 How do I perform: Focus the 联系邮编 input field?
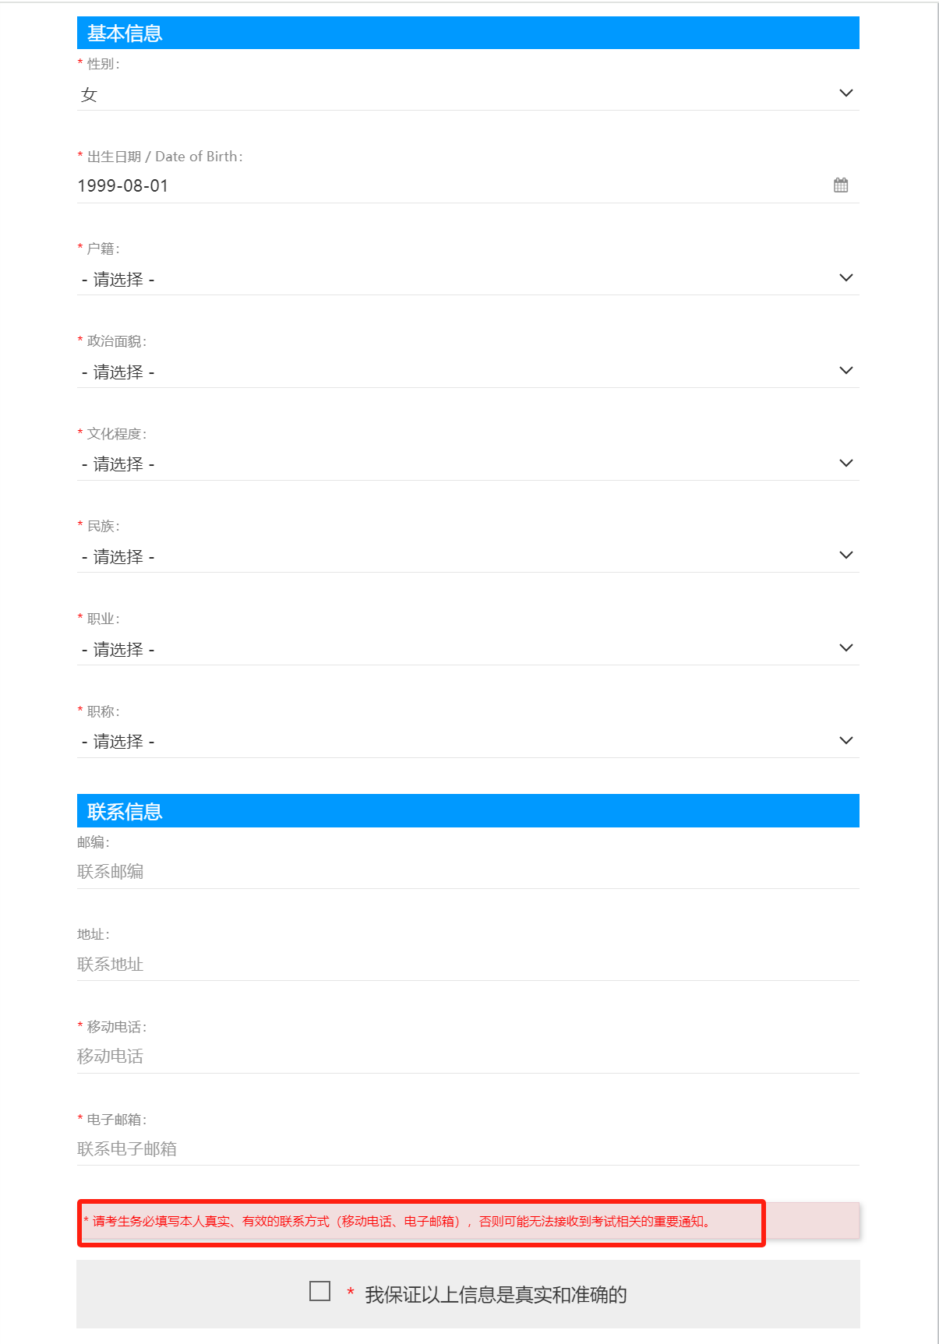tap(468, 871)
